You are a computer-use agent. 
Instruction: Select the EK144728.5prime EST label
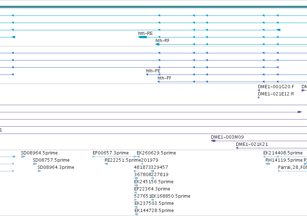pyautogui.click(x=154, y=211)
